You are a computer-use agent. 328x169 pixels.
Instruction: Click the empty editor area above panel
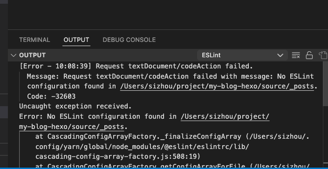(x=167, y=14)
